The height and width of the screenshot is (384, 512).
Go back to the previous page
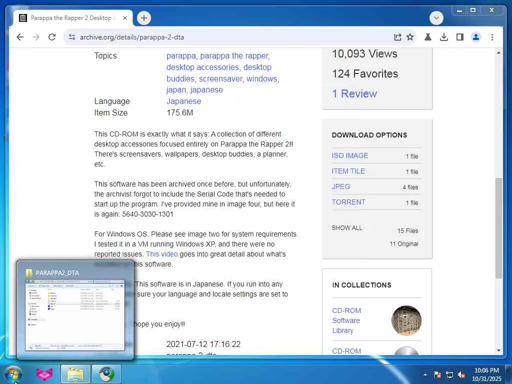point(20,37)
